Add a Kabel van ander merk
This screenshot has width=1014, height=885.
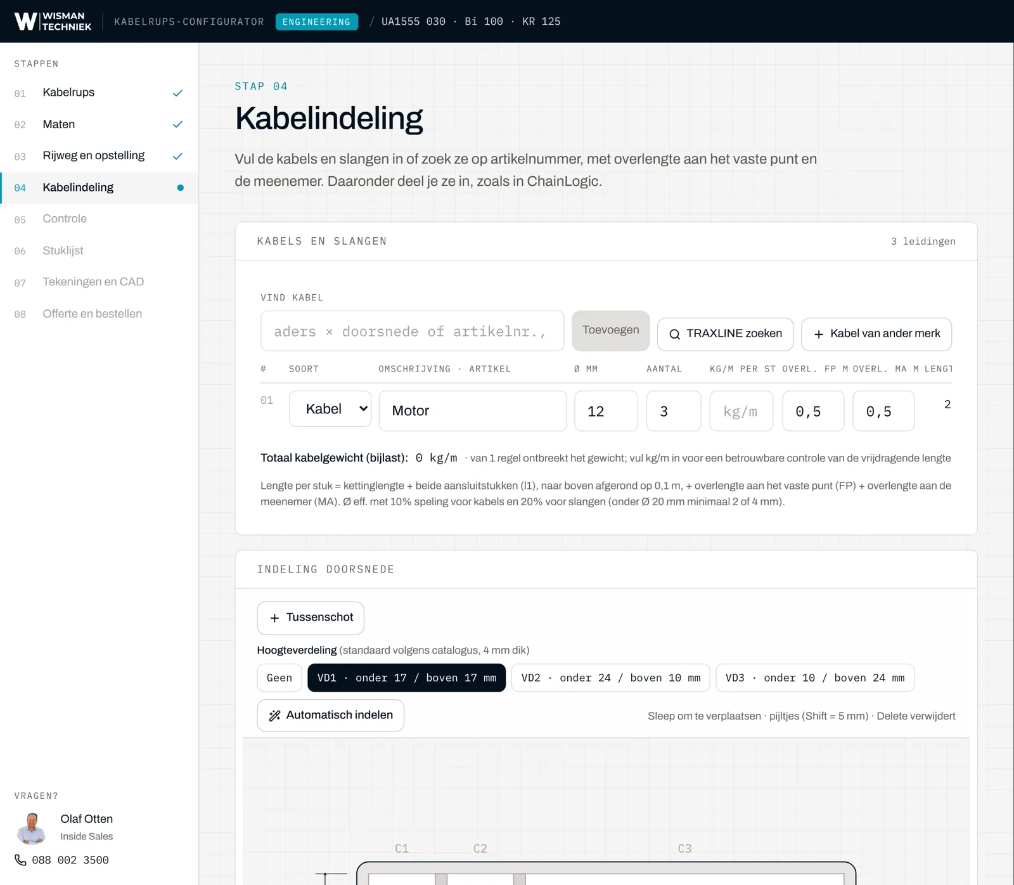[x=876, y=334]
